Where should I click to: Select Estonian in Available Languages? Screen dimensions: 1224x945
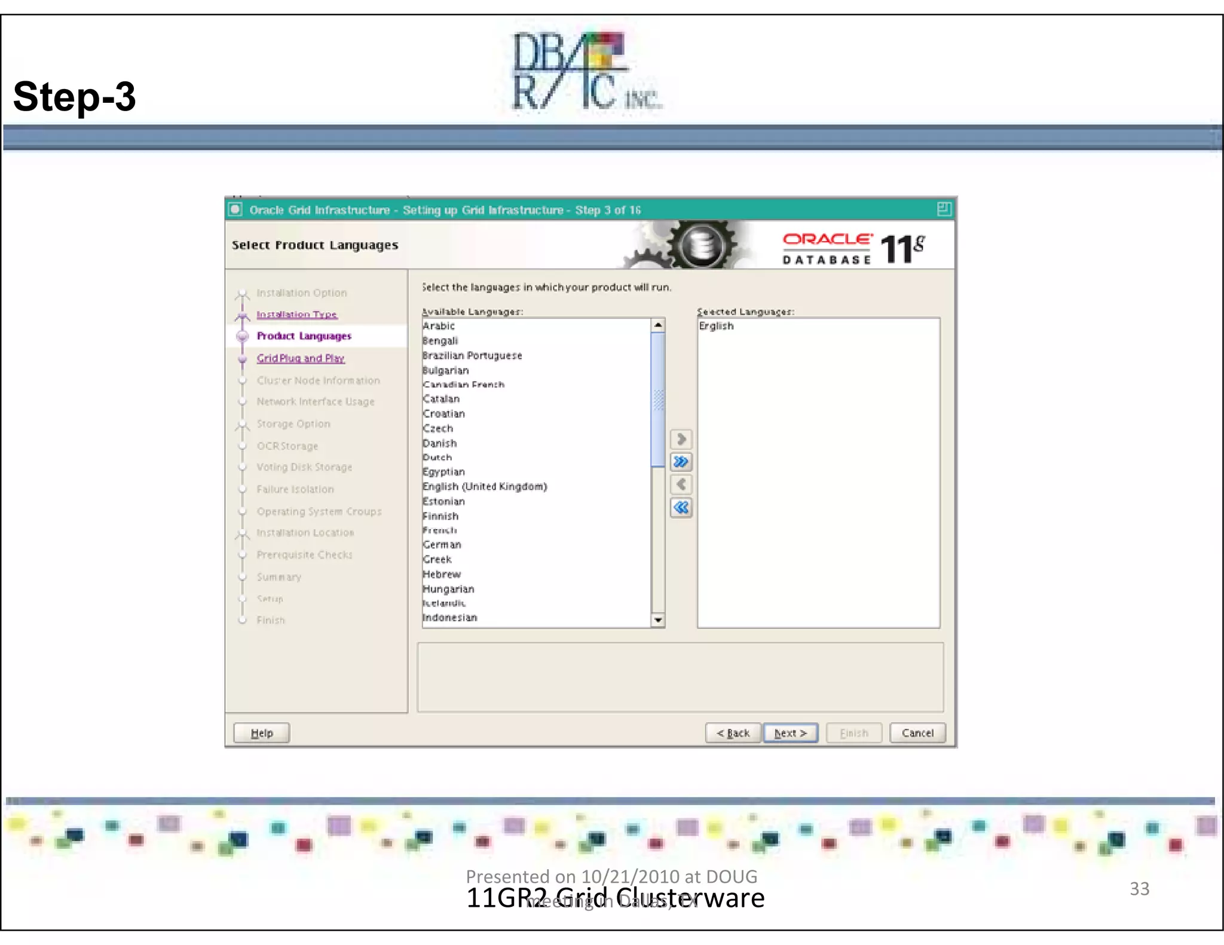pos(536,502)
